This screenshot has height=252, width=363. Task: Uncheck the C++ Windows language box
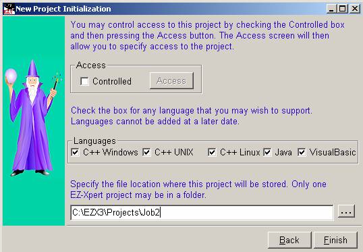point(76,152)
